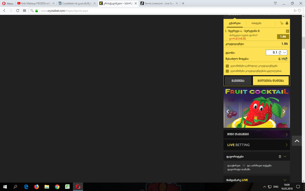The height and width of the screenshot is (191, 305).
Task: Click the crystalbet.com address bar URL
Action: [65, 11]
